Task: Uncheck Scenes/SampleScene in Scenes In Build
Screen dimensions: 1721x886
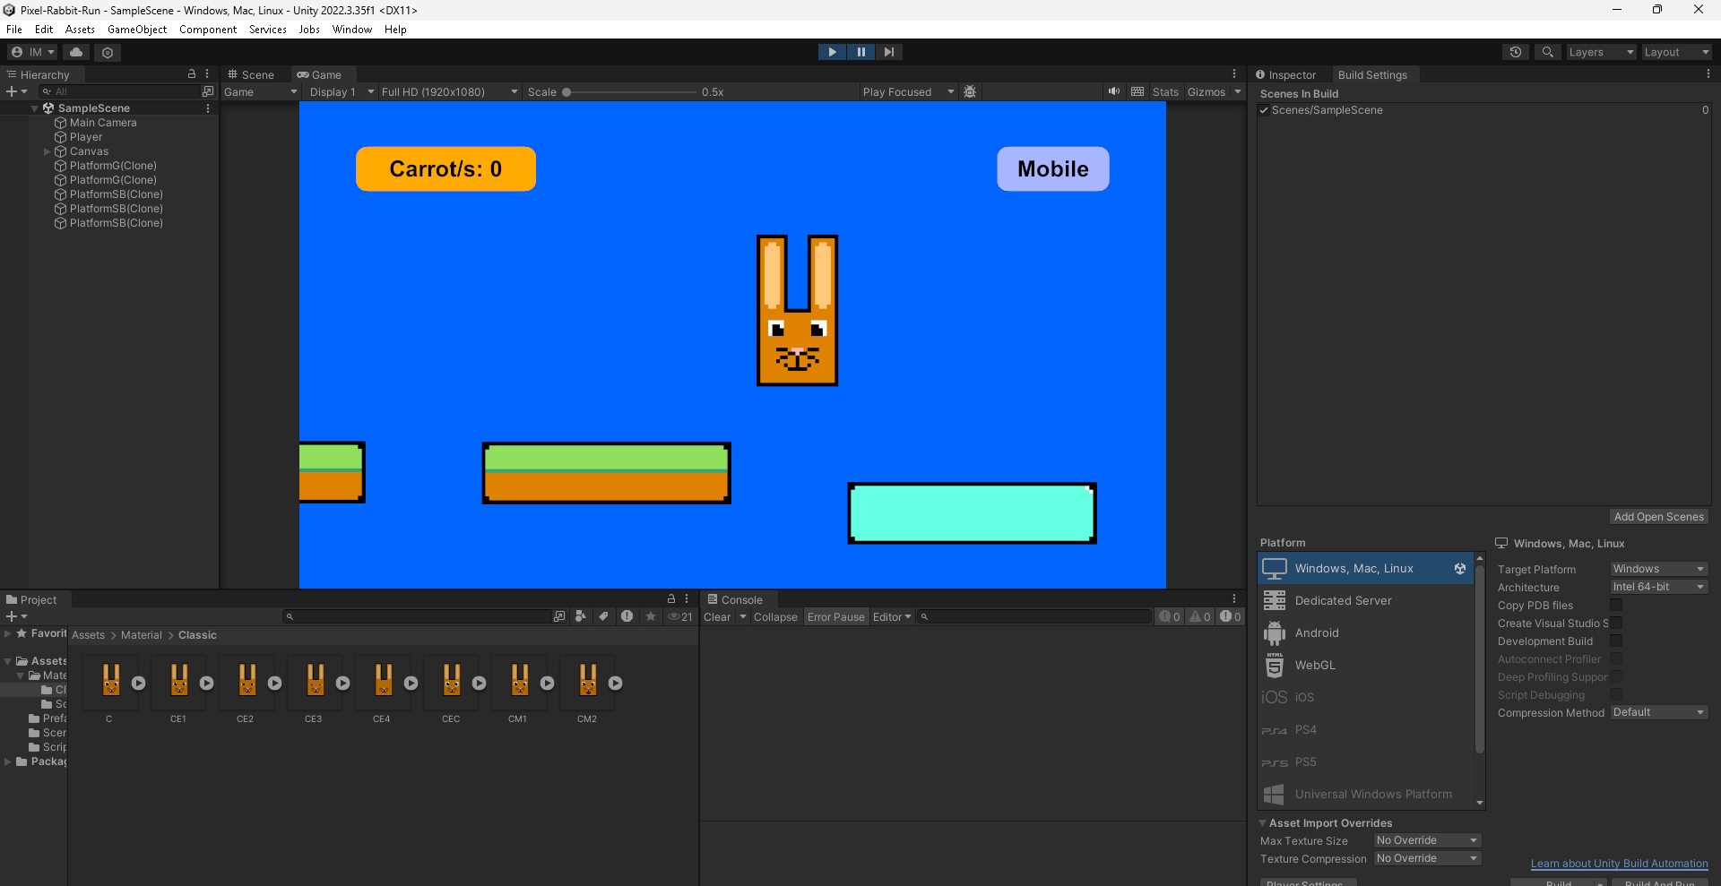Action: coord(1264,110)
